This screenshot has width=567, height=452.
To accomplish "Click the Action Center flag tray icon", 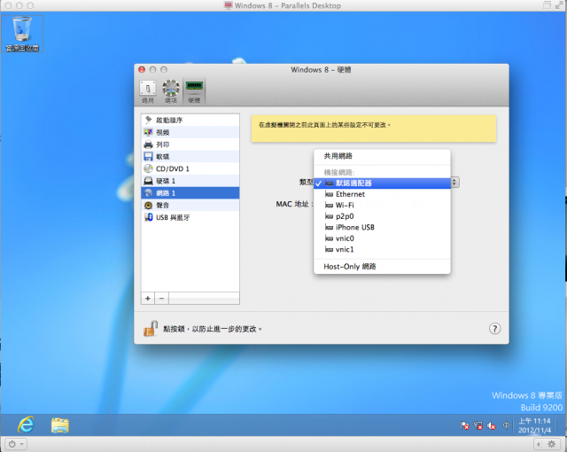I will (464, 425).
